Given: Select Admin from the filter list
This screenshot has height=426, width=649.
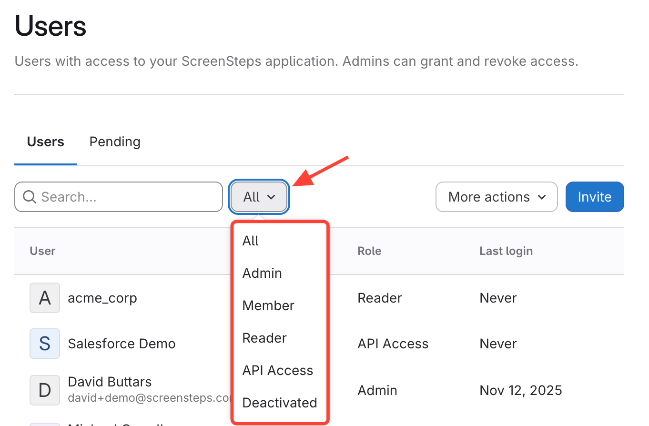Looking at the screenshot, I should pyautogui.click(x=262, y=273).
